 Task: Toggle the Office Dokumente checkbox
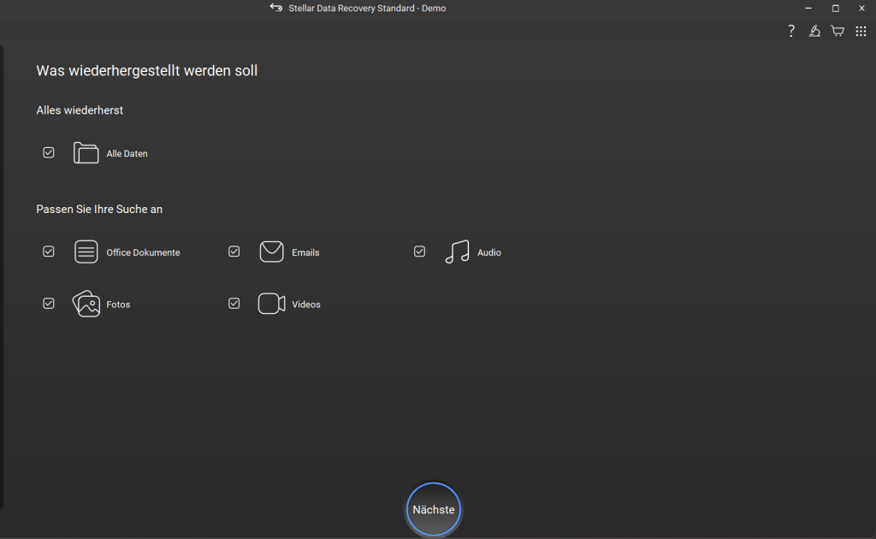pos(49,252)
